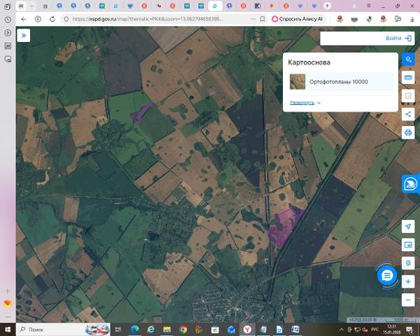This screenshot has width=420, height=336.
Task: Go back using browser back arrow
Action: coord(24,19)
